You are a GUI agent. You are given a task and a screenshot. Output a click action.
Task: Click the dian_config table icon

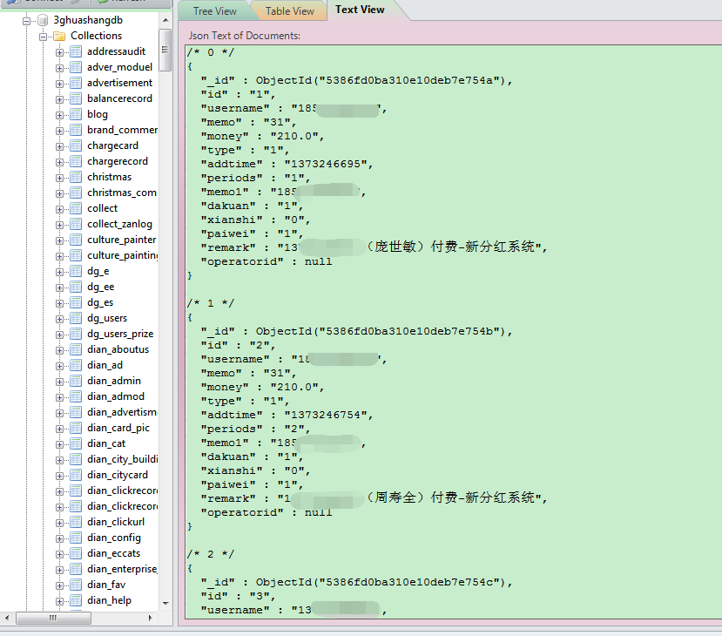click(x=76, y=538)
